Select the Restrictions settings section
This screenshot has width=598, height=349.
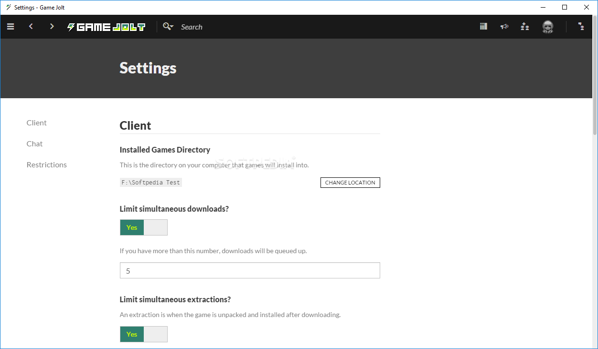pyautogui.click(x=47, y=165)
